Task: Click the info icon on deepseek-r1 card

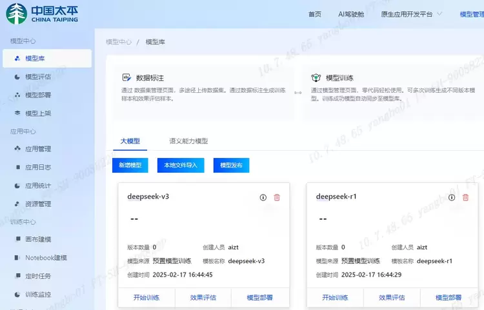Action: click(451, 197)
